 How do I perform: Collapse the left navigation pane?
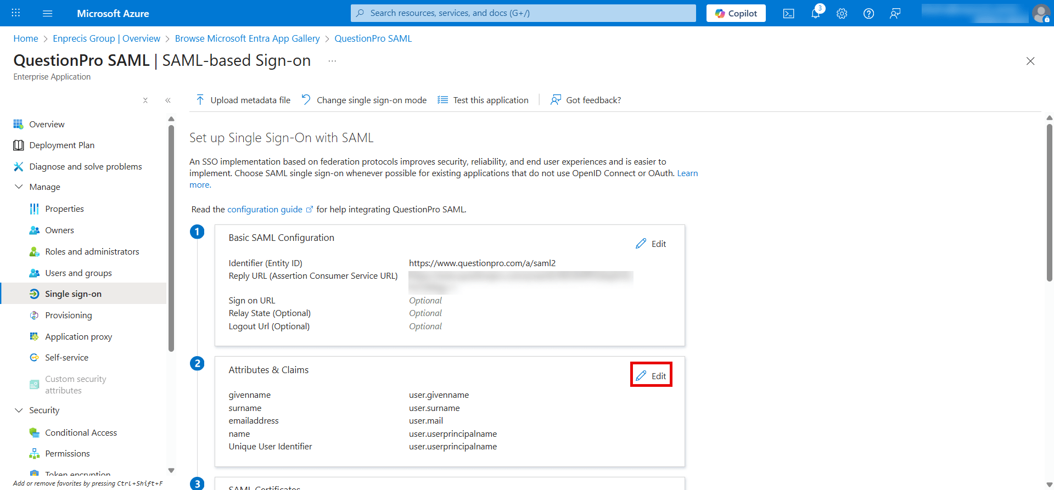[x=168, y=100]
